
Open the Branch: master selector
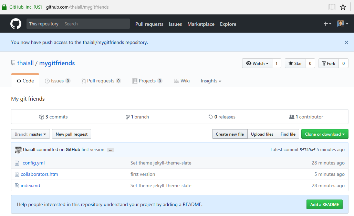[31, 134]
